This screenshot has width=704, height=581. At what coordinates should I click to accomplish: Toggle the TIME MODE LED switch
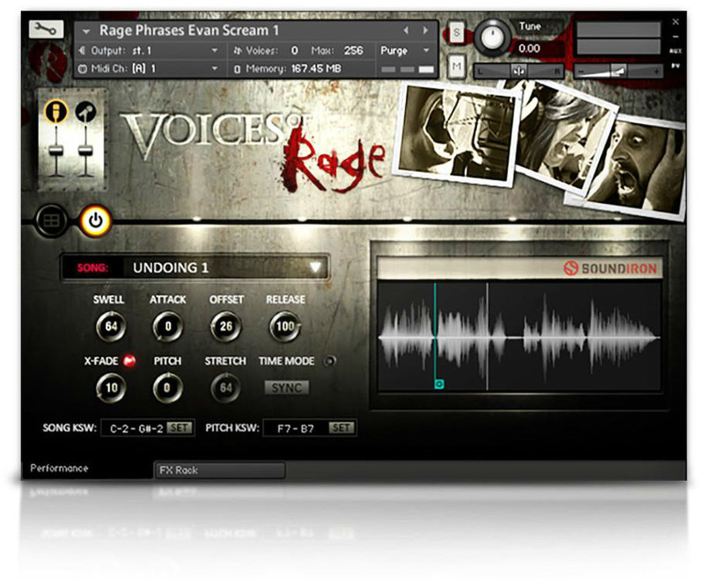pyautogui.click(x=329, y=361)
